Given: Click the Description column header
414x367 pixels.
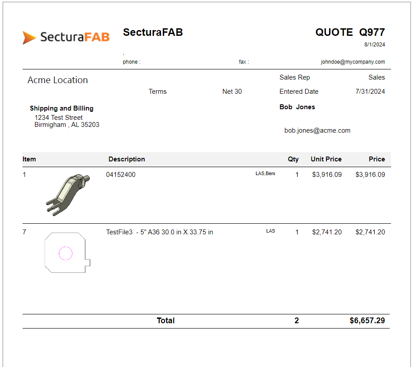Looking at the screenshot, I should 126,159.
